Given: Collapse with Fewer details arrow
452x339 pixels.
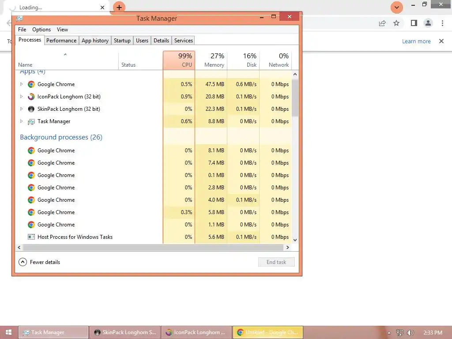Looking at the screenshot, I should (23, 262).
